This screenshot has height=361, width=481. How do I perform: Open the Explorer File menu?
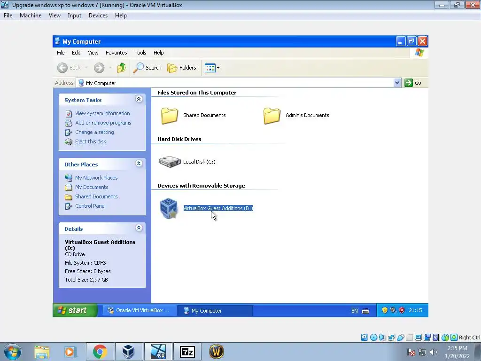(x=61, y=53)
